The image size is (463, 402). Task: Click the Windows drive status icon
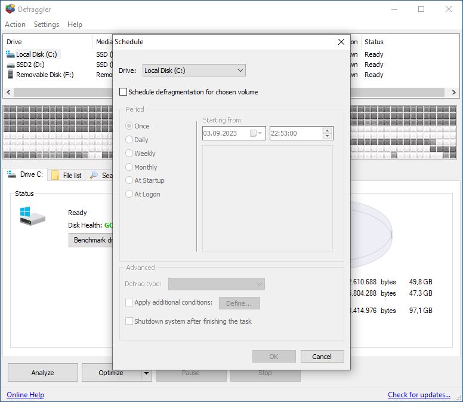pos(32,216)
